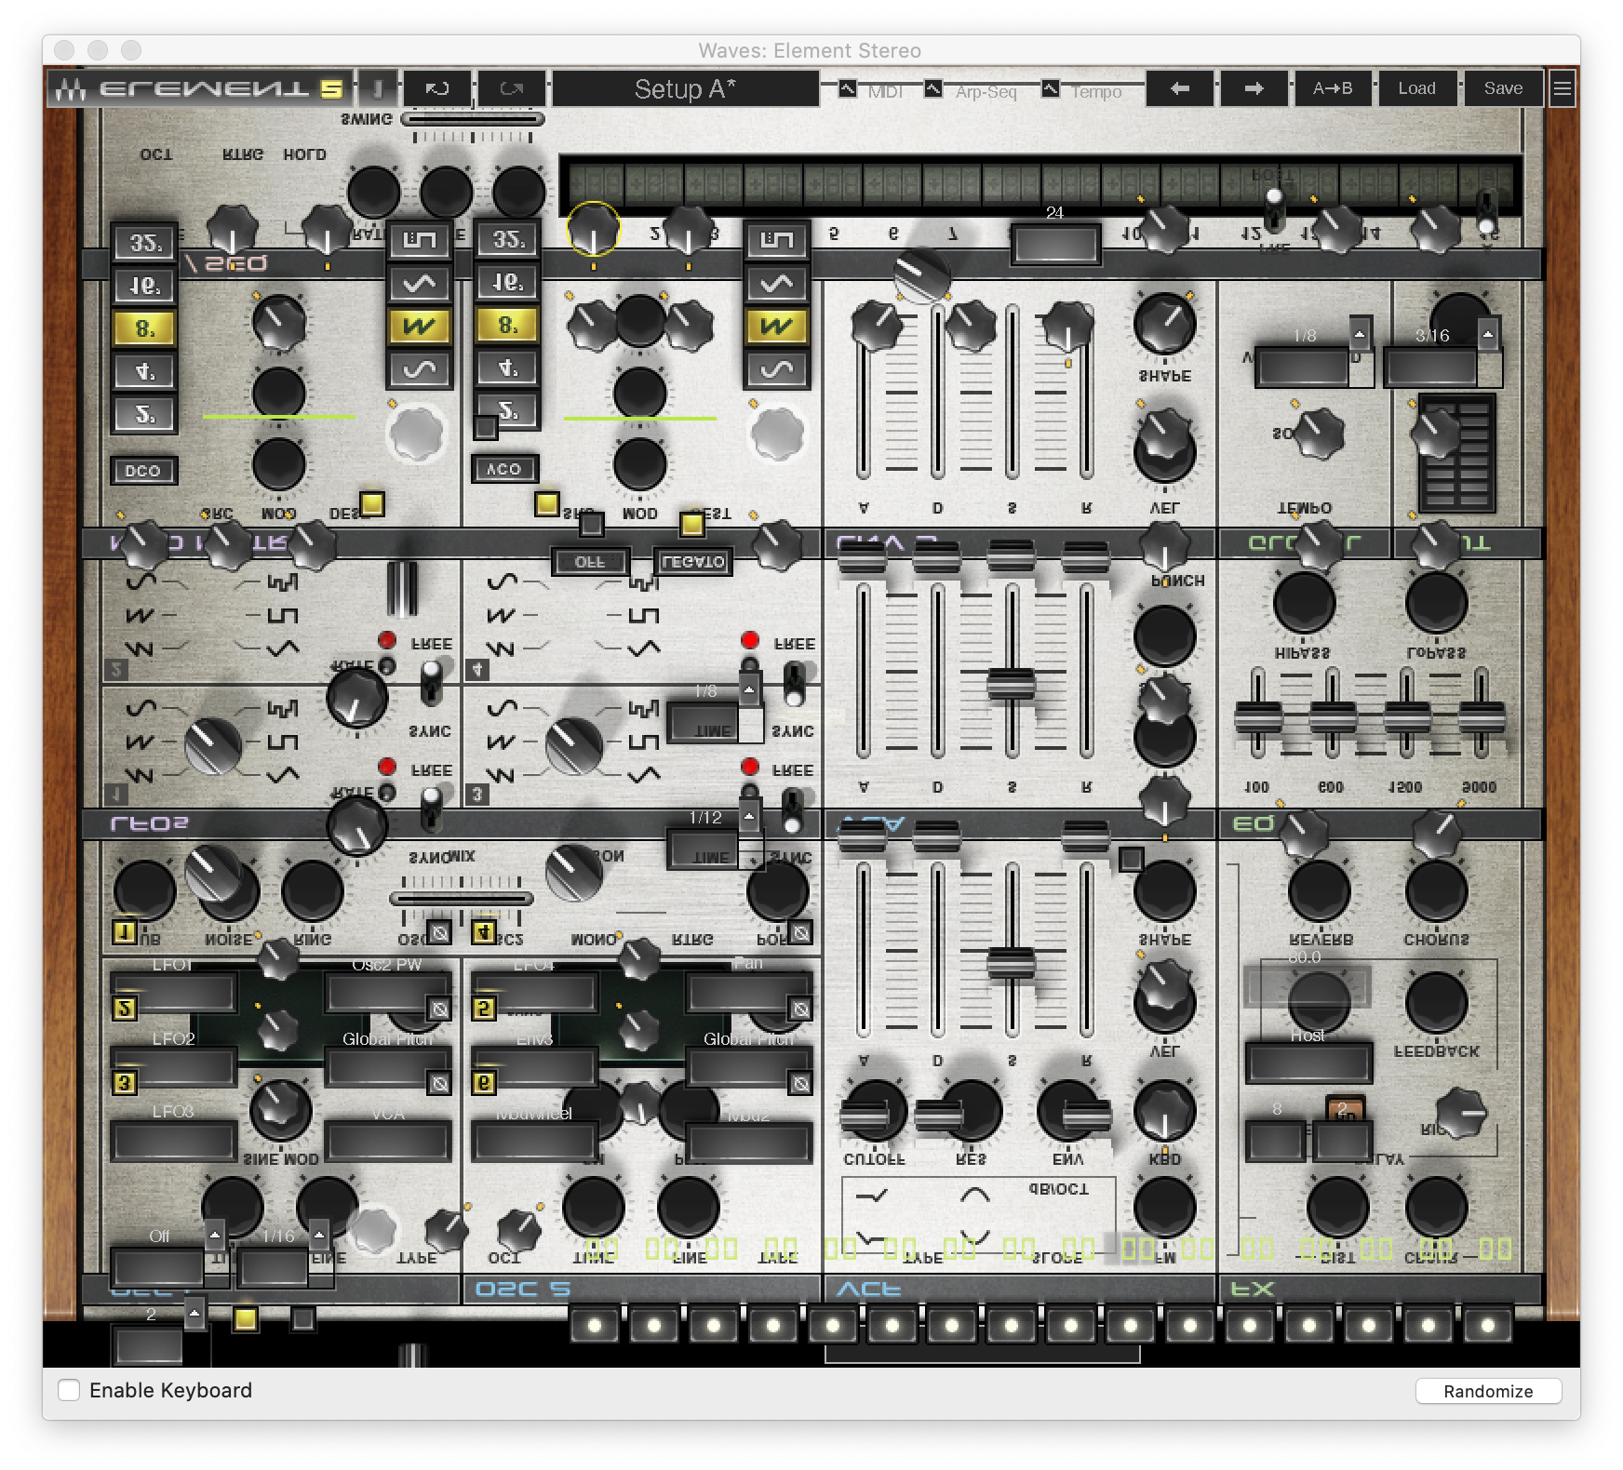Screen dimensions: 1623x1470
Task: Click the 24 value field above the sequencer
Action: [1055, 245]
